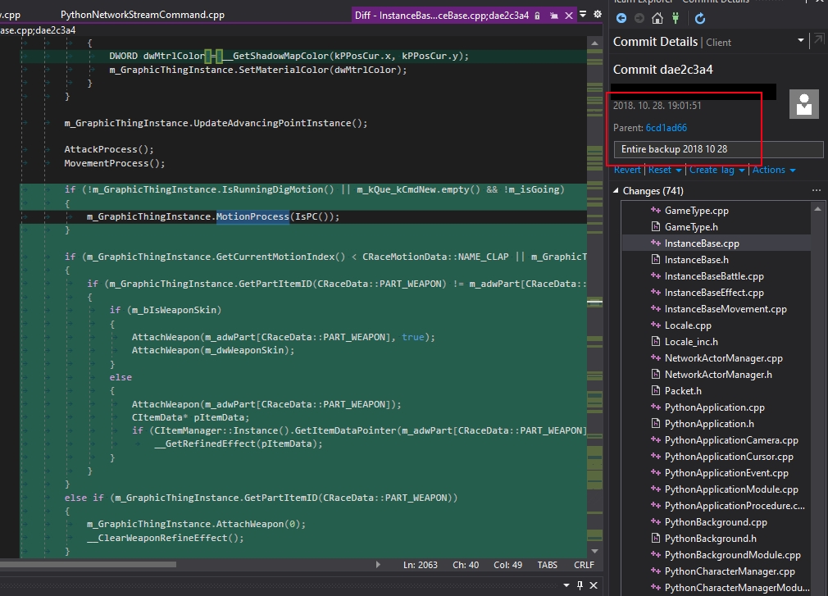Image resolution: width=828 pixels, height=596 pixels.
Task: Go back in Team Explorer navigation
Action: click(x=621, y=19)
